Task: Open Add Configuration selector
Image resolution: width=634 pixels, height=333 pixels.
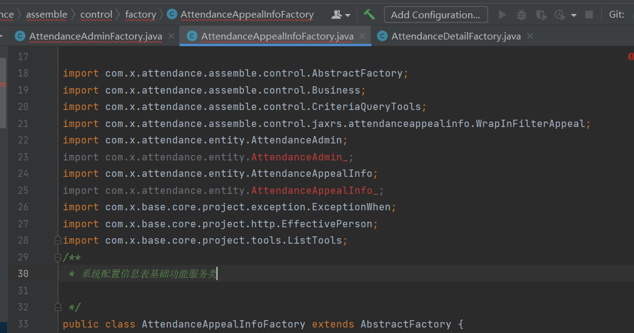Action: pyautogui.click(x=435, y=15)
